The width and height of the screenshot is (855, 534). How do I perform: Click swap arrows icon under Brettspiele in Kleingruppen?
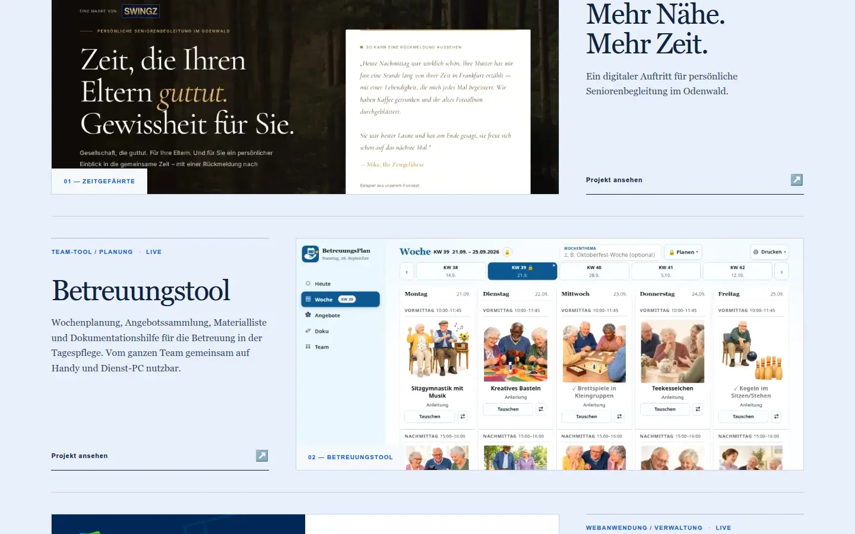pos(619,417)
